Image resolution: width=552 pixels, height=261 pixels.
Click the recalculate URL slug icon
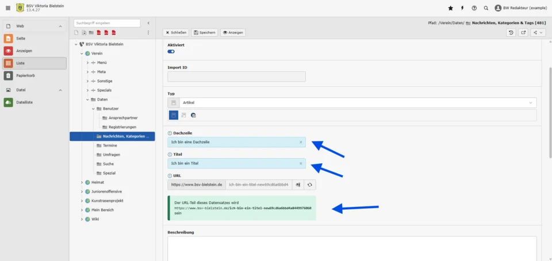tap(310, 185)
